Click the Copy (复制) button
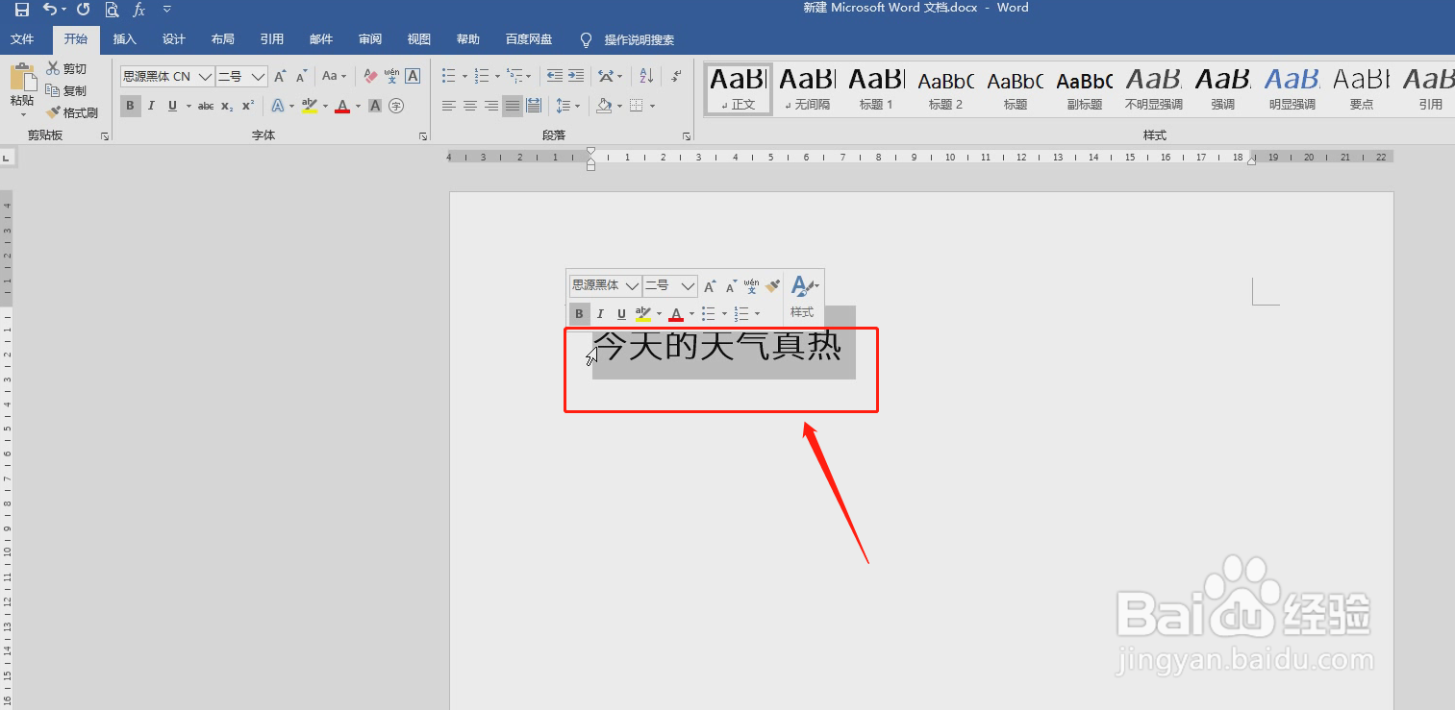Image resolution: width=1455 pixels, height=710 pixels. tap(66, 90)
